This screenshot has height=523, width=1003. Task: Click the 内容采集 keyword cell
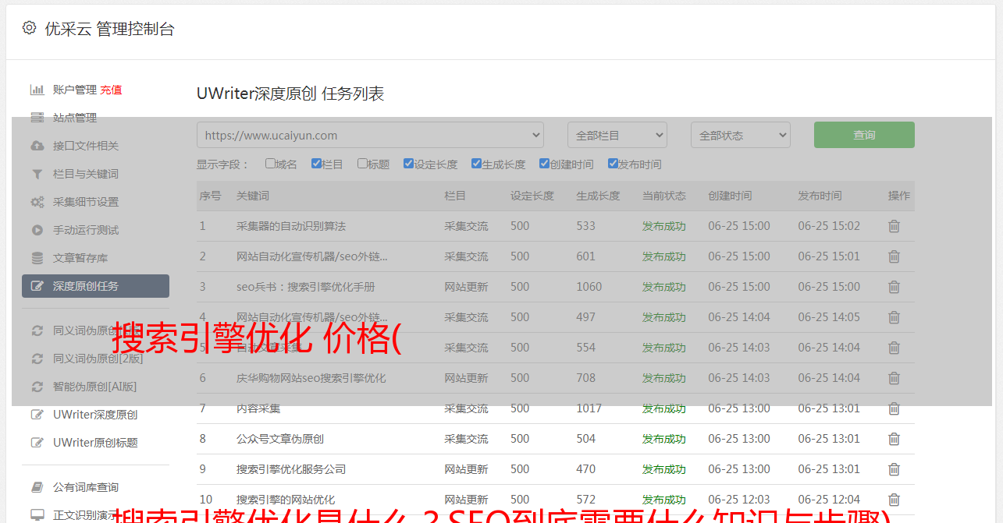tap(258, 408)
